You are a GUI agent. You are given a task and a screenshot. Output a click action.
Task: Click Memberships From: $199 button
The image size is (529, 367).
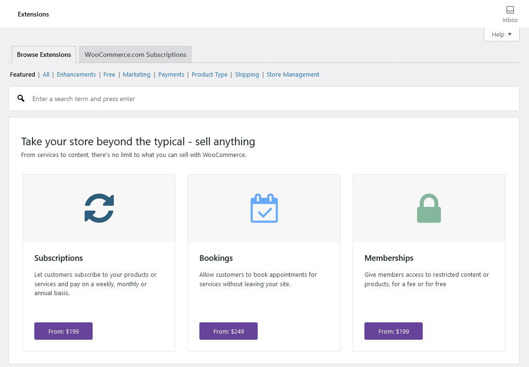(394, 331)
